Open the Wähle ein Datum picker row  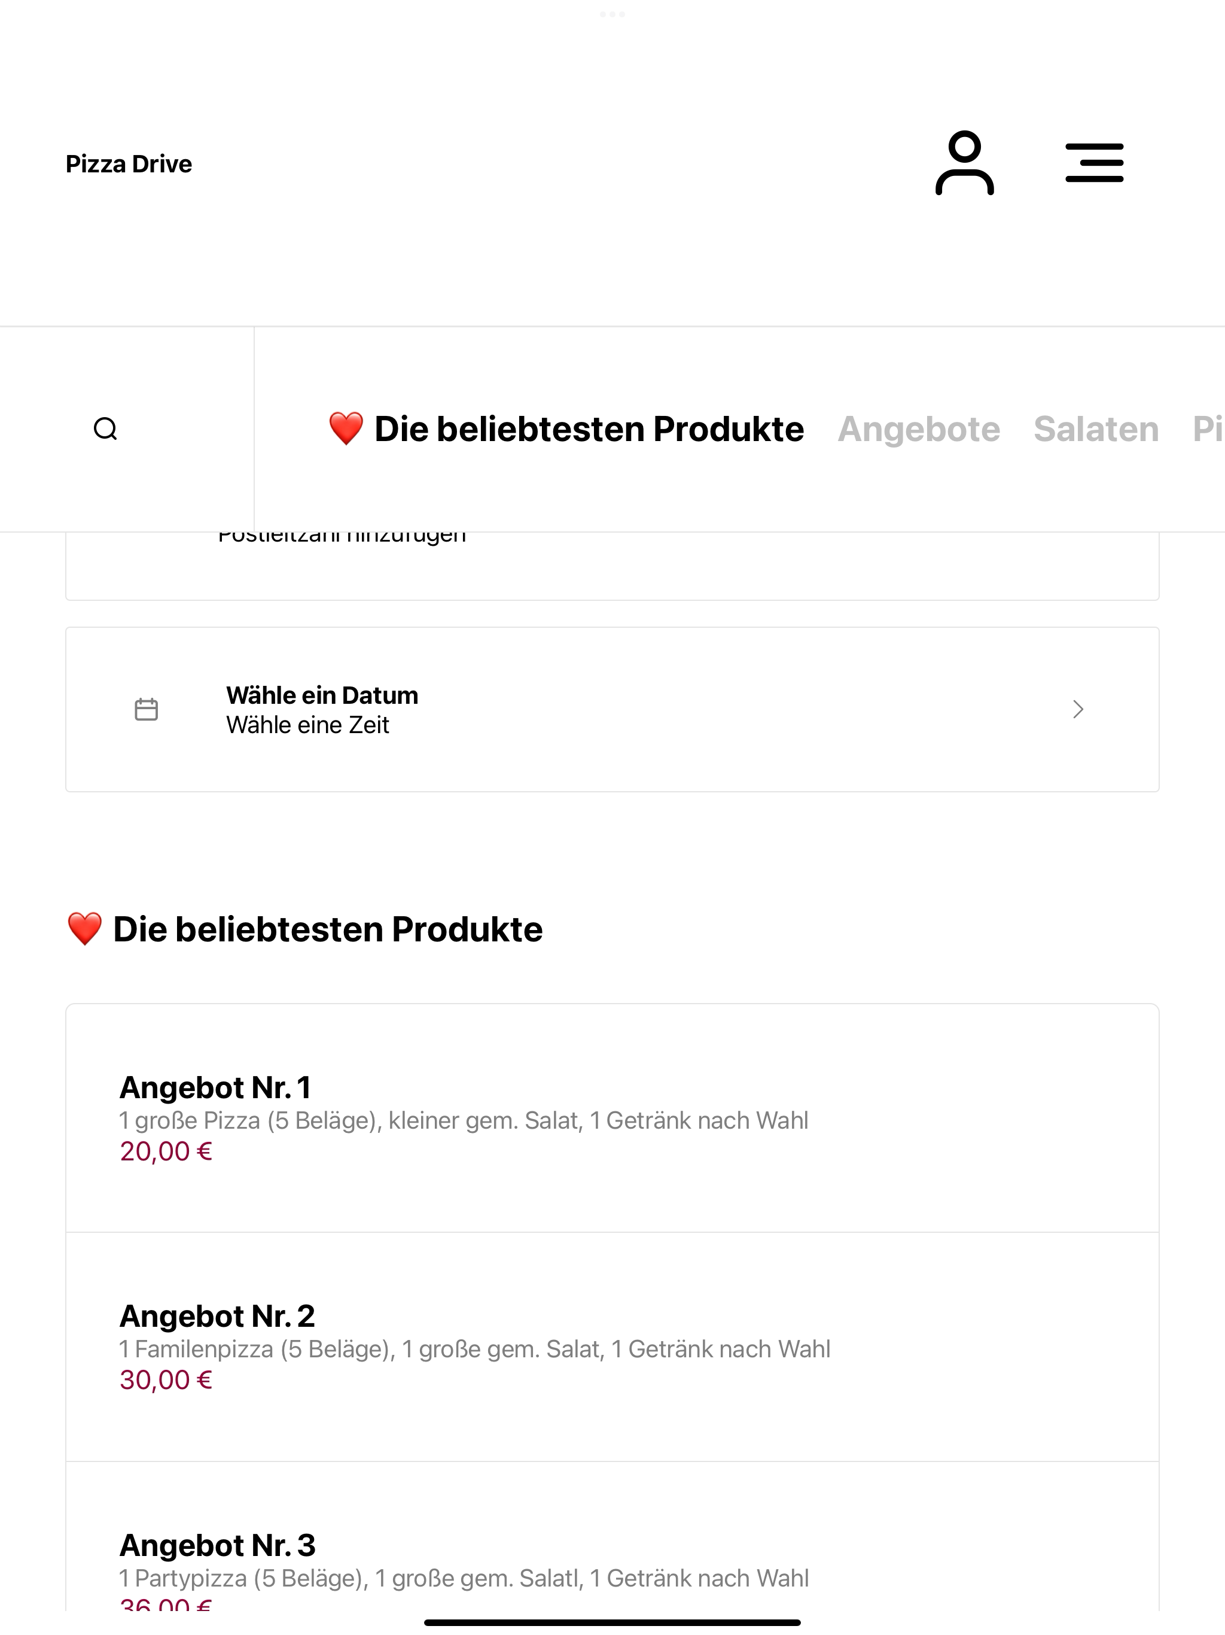click(x=612, y=710)
